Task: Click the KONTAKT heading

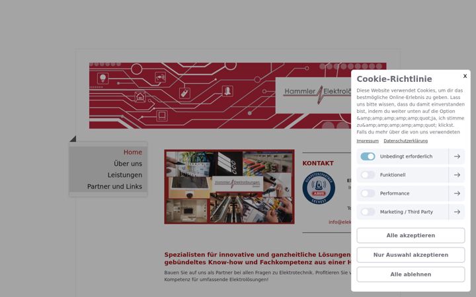Action: point(318,164)
